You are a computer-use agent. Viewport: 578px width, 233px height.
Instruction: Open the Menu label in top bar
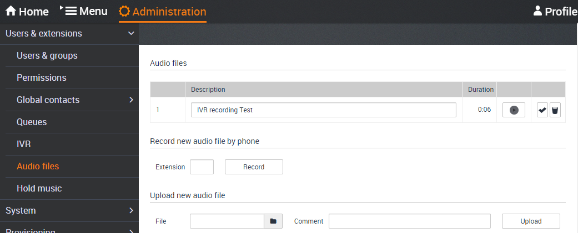pos(93,11)
